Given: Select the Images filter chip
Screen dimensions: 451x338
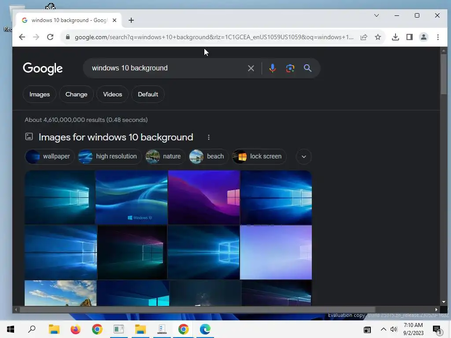Looking at the screenshot, I should pos(39,94).
